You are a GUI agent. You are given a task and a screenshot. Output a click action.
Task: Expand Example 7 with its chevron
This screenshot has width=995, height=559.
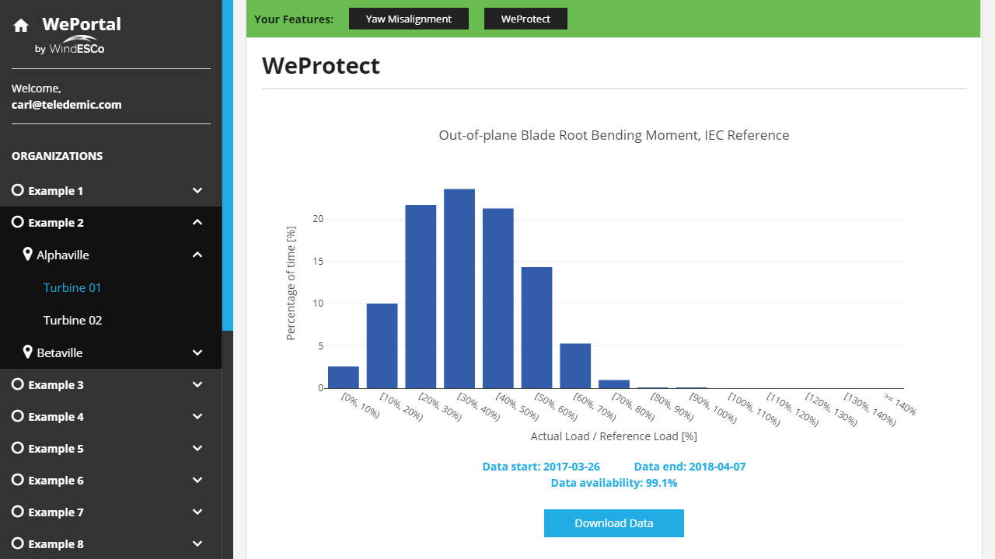(x=197, y=512)
